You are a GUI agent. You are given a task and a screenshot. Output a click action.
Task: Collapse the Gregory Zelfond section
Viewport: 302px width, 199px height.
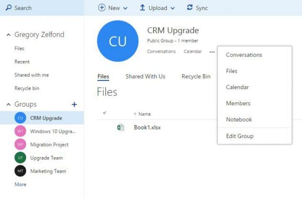[9, 35]
